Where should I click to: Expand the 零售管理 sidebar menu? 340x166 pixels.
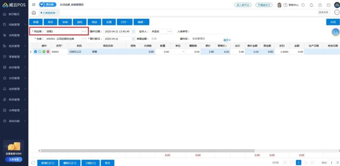pyautogui.click(x=14, y=57)
